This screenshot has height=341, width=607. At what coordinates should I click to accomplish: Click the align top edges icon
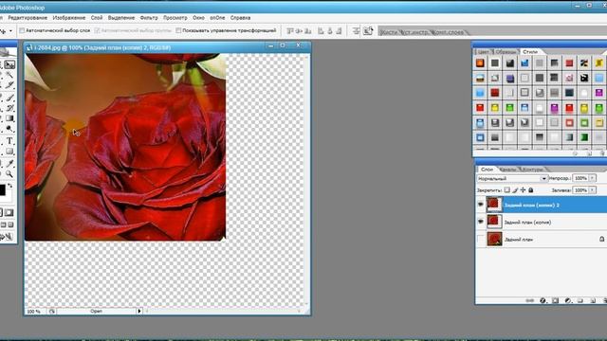(x=290, y=31)
